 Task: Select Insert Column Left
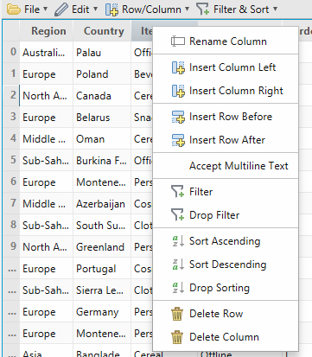click(226, 67)
